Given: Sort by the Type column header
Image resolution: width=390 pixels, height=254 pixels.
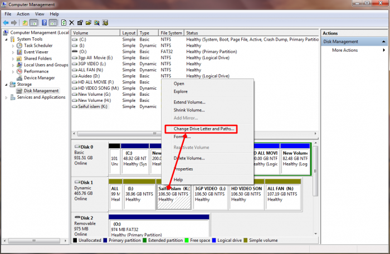Looking at the screenshot, I should coord(148,33).
